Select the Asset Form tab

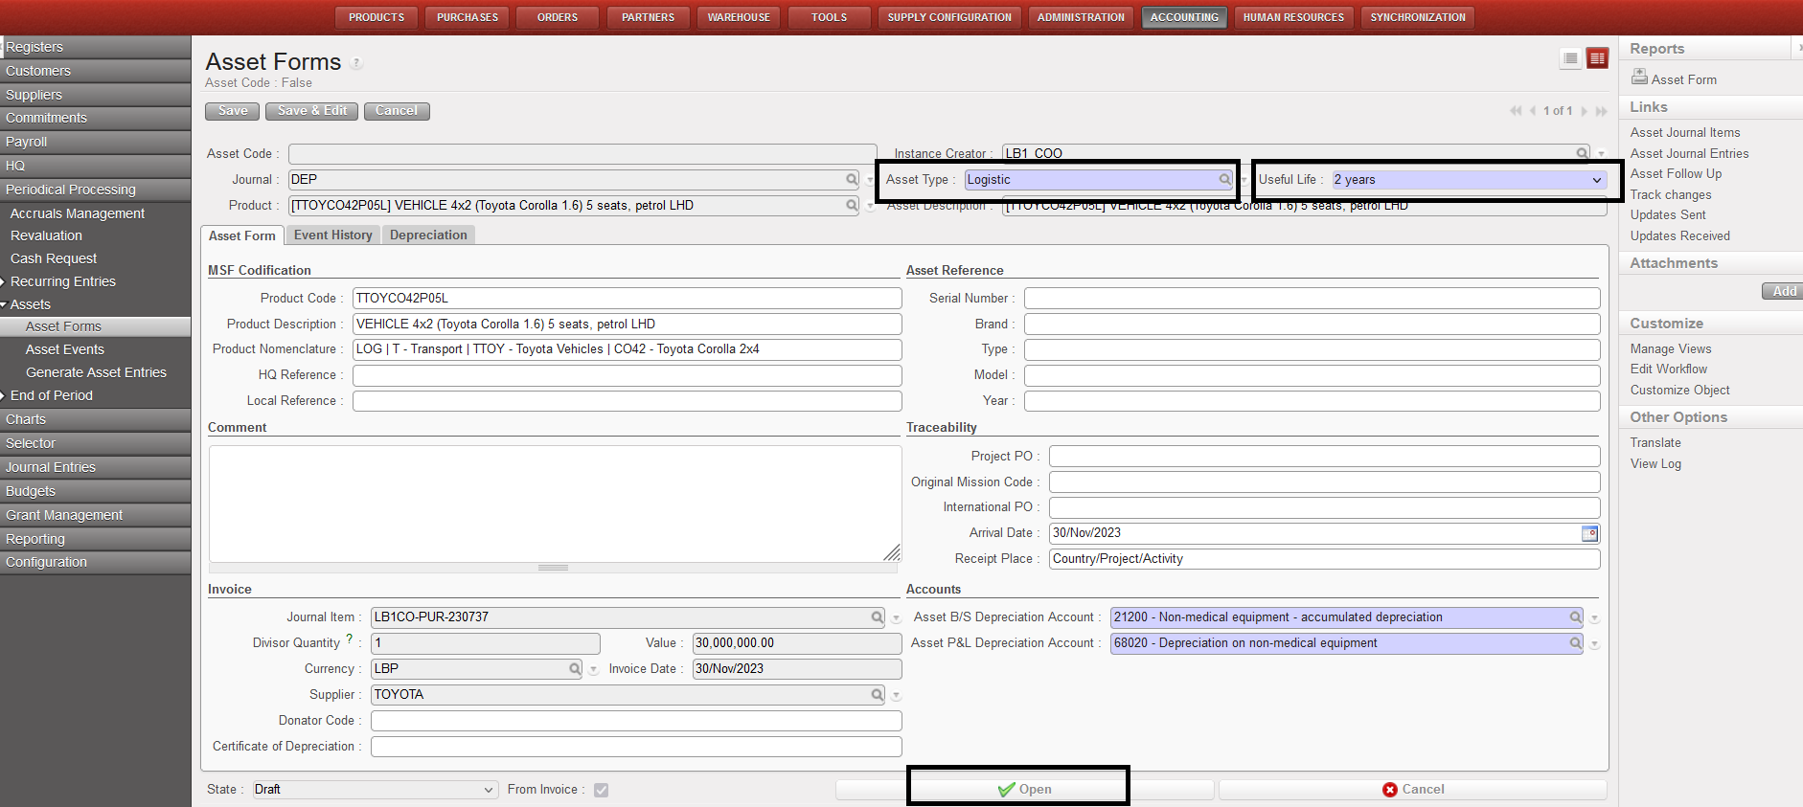coord(242,235)
